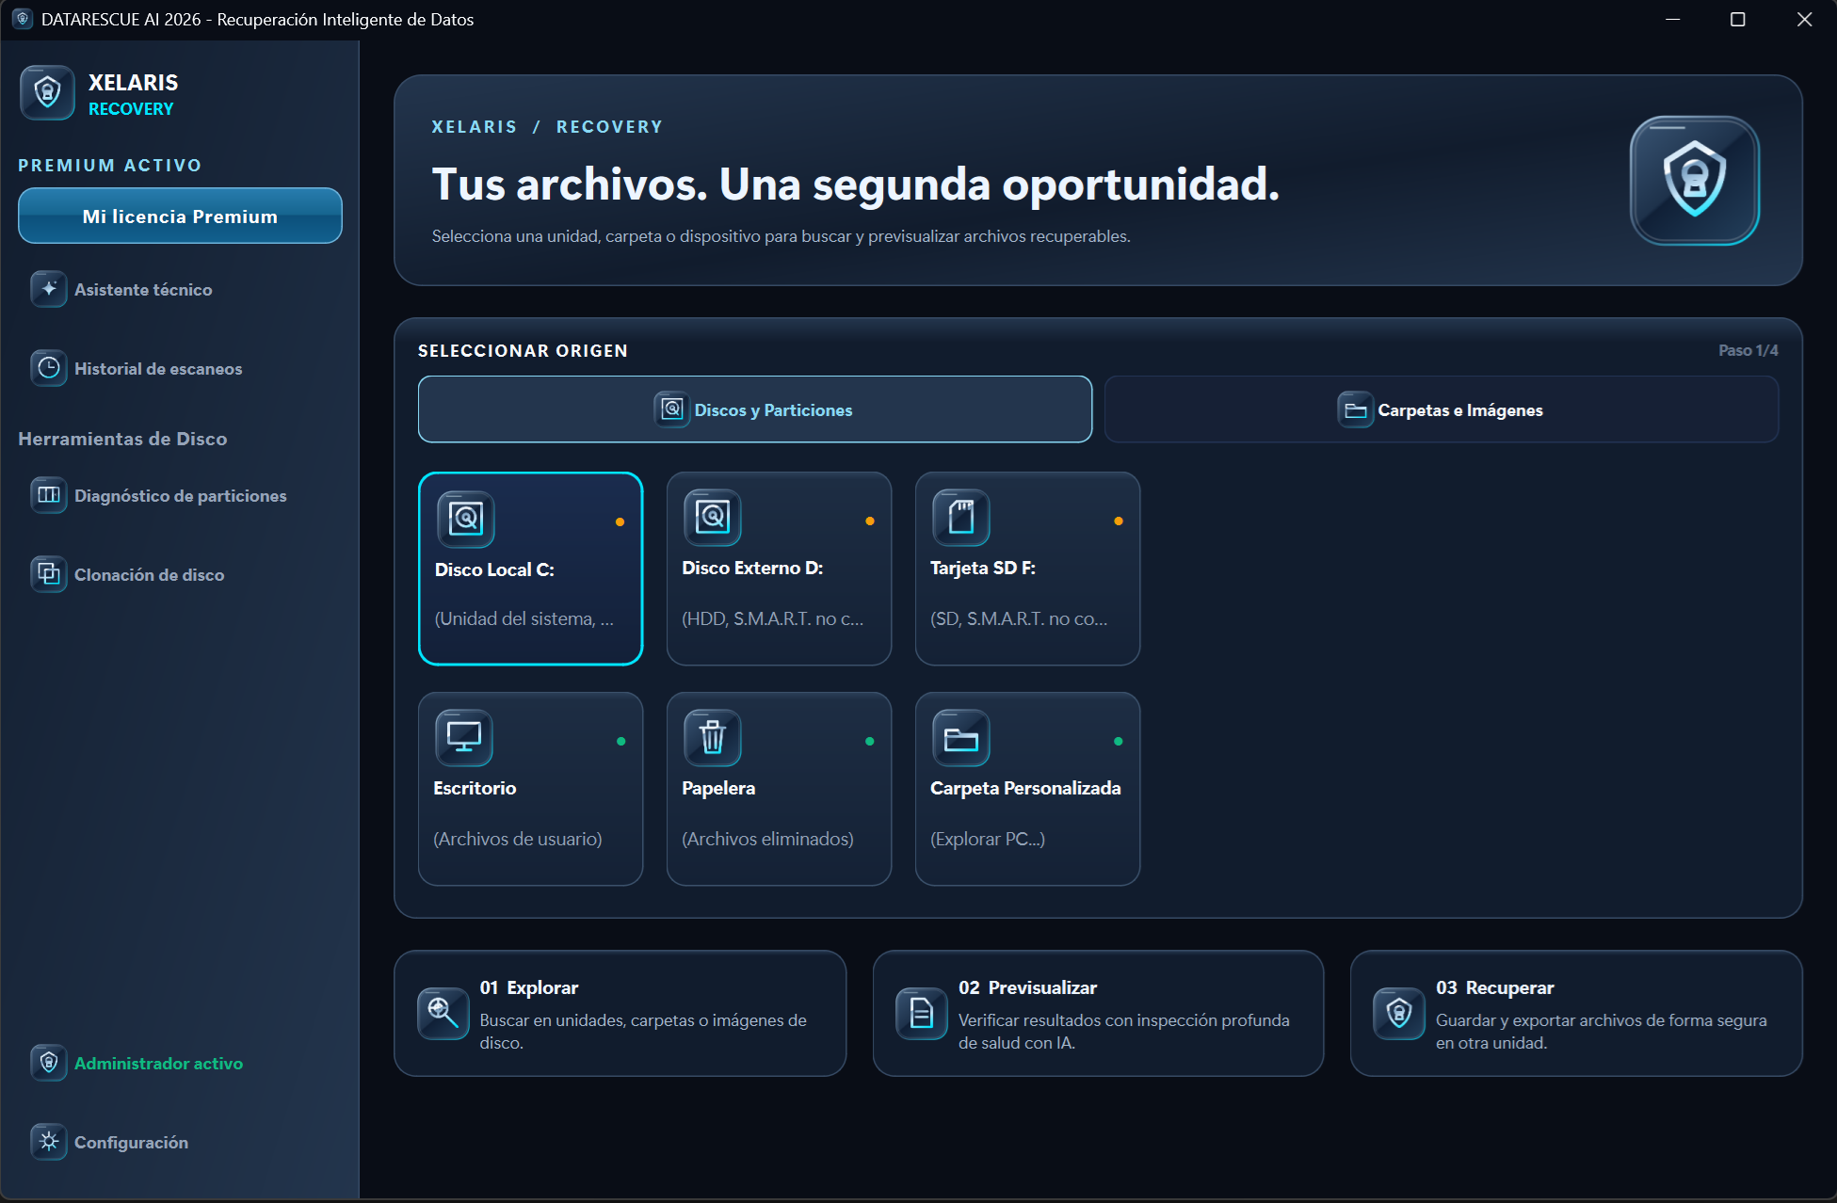Click the Disco Local C: drive icon

[x=466, y=519]
